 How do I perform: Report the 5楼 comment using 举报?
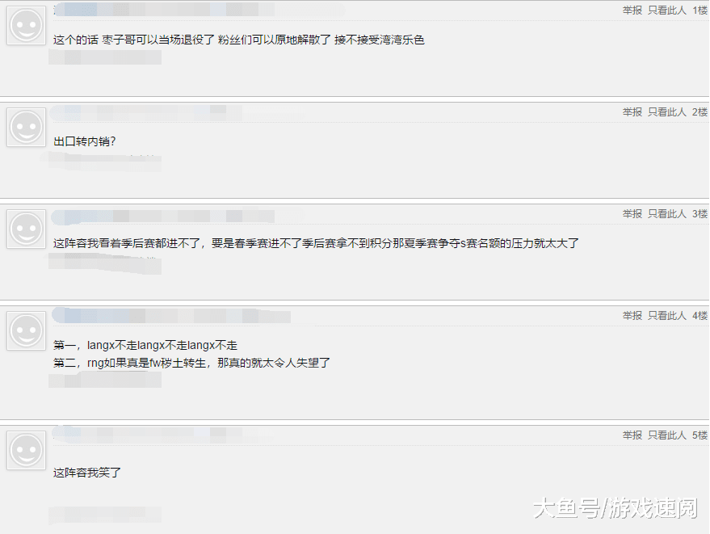click(x=632, y=435)
